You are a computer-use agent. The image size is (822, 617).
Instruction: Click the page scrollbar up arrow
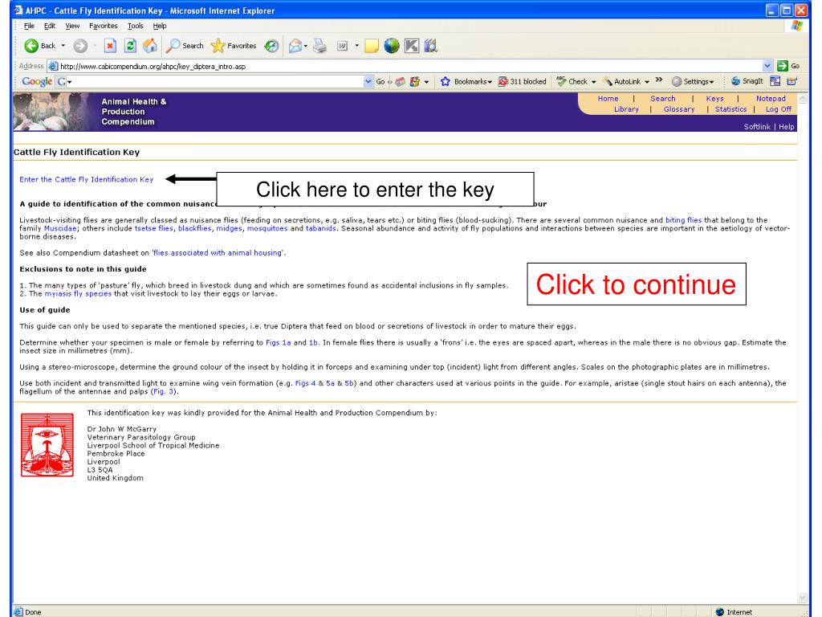[803, 98]
